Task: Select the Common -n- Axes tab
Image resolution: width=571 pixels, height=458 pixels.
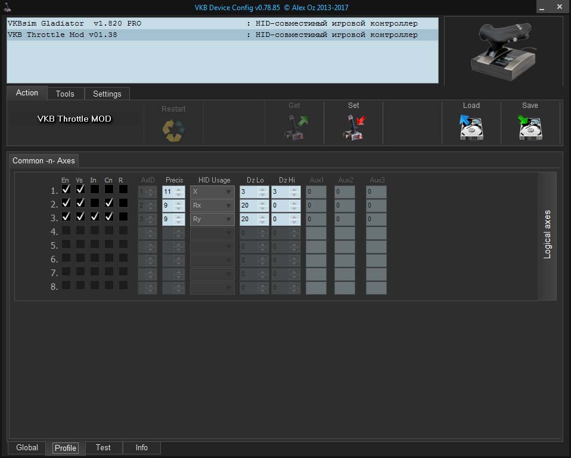Action: (x=44, y=160)
